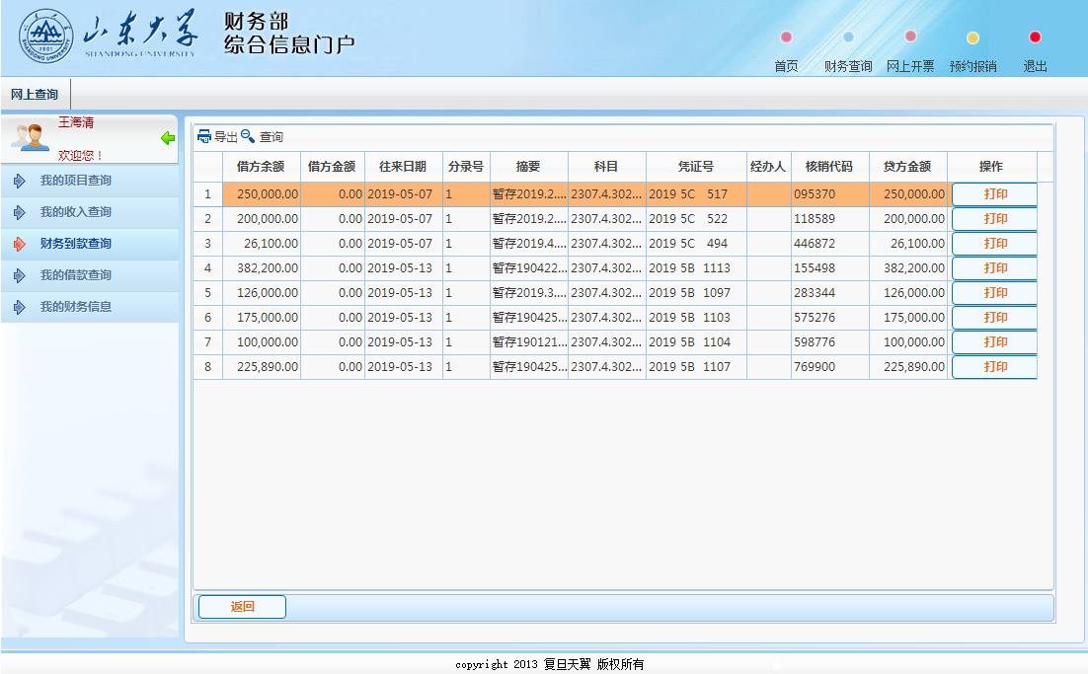Click the user name 王海清
Viewport: 1088px width, 674px height.
pyautogui.click(x=76, y=122)
